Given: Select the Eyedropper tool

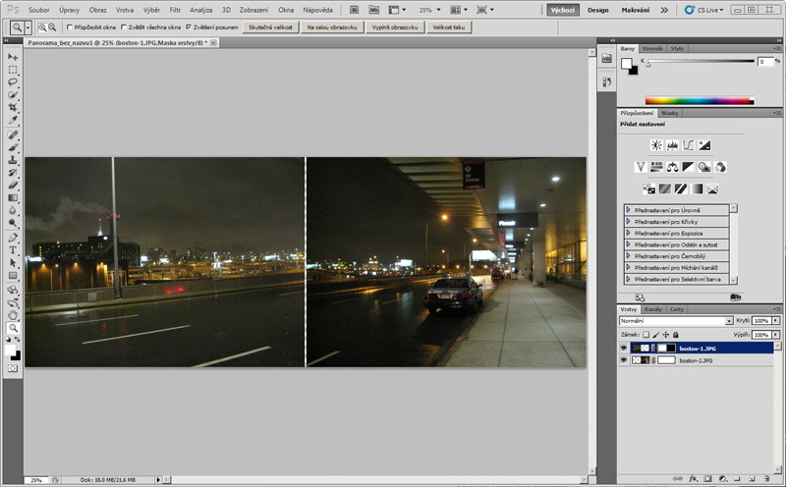Looking at the screenshot, I should coord(14,120).
